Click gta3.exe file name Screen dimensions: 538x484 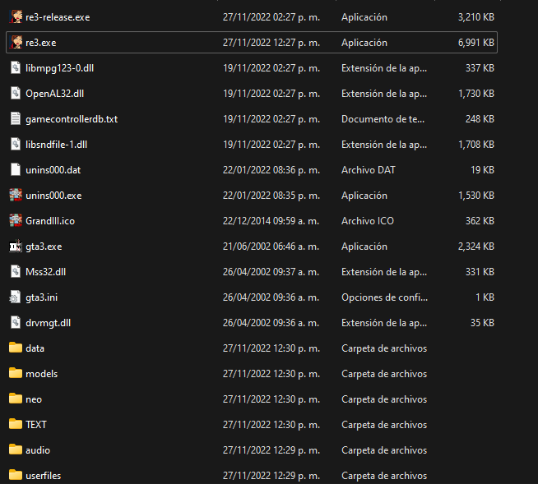pos(44,247)
